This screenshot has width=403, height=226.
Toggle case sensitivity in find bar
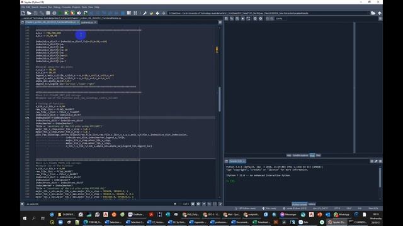pos(210,203)
